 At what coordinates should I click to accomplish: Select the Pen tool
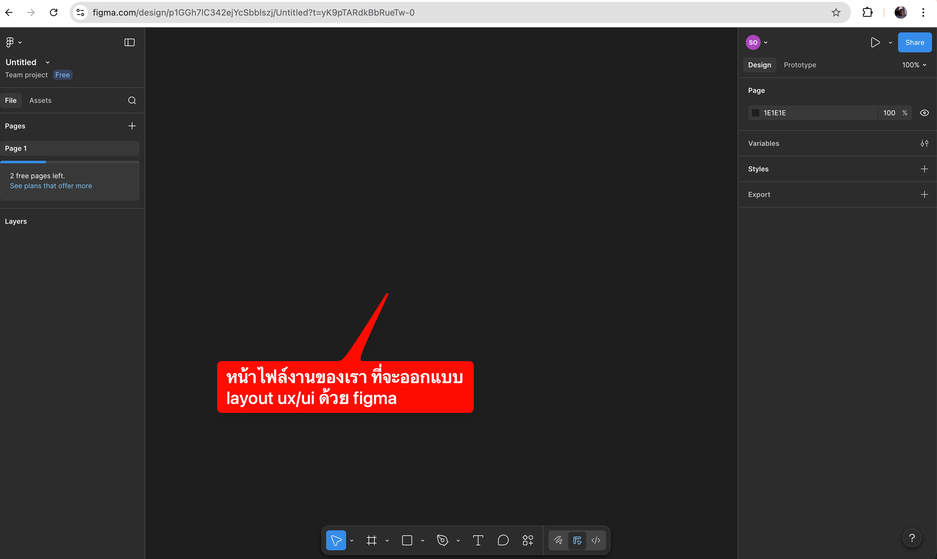coord(442,540)
